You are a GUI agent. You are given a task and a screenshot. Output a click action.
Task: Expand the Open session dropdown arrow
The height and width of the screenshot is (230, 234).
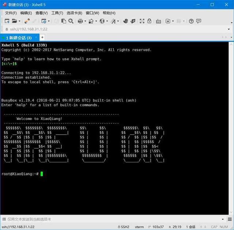click(x=19, y=21)
